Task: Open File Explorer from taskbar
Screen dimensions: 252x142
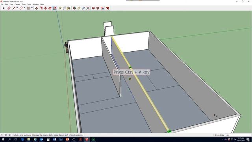Action: 29,139
